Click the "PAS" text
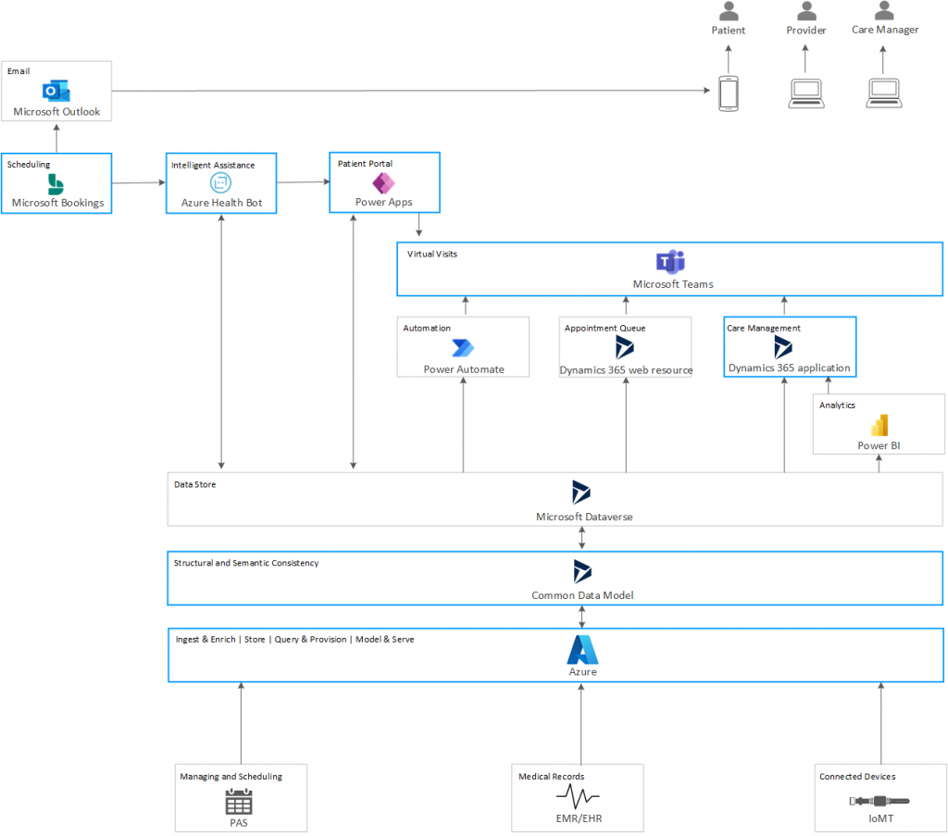Image resolution: width=948 pixels, height=836 pixels. click(239, 823)
